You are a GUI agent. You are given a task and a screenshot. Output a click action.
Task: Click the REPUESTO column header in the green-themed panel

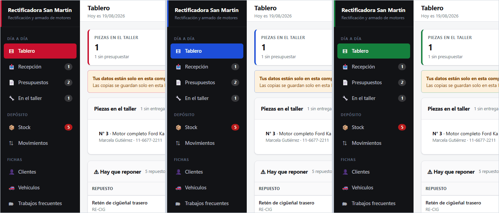coord(436,189)
